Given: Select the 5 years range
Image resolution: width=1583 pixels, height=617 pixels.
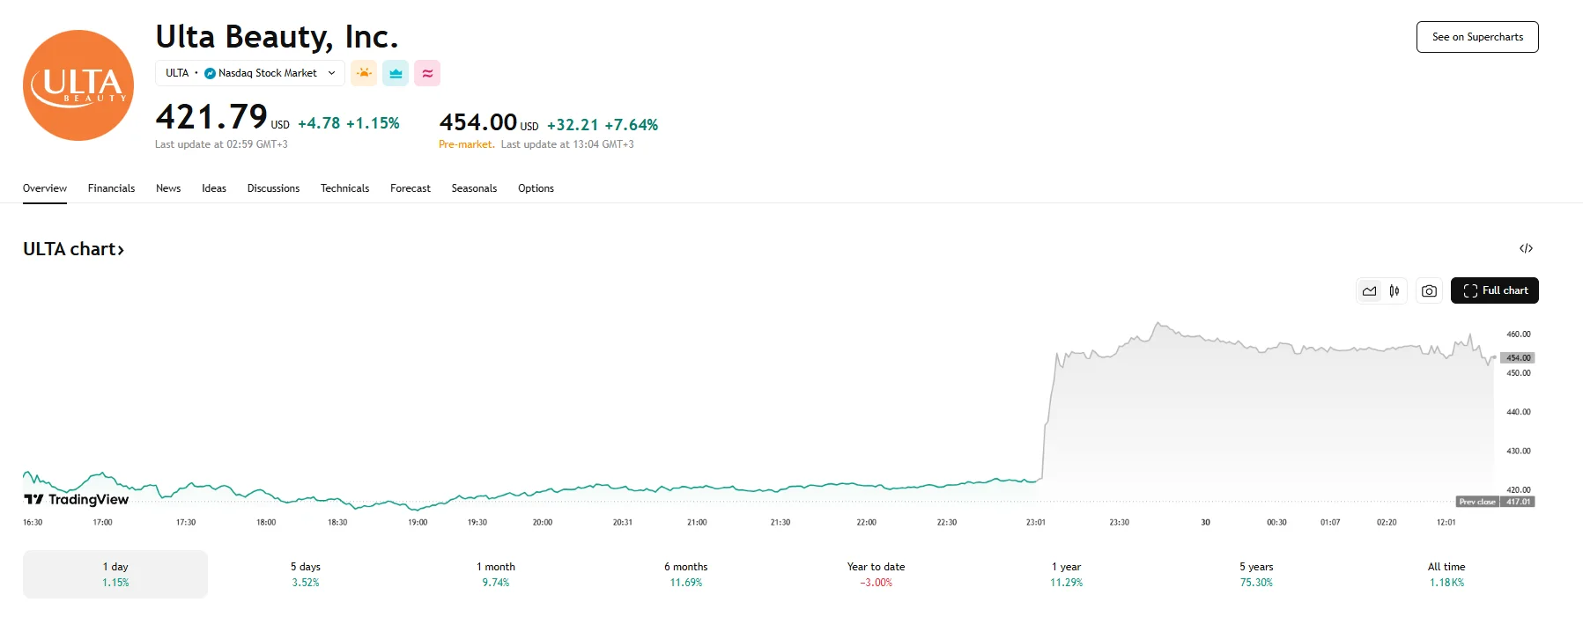Looking at the screenshot, I should coord(1256,574).
